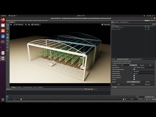156x117 pixels.
Task: Toggle Auto key option in timeline
Action: [149, 99]
